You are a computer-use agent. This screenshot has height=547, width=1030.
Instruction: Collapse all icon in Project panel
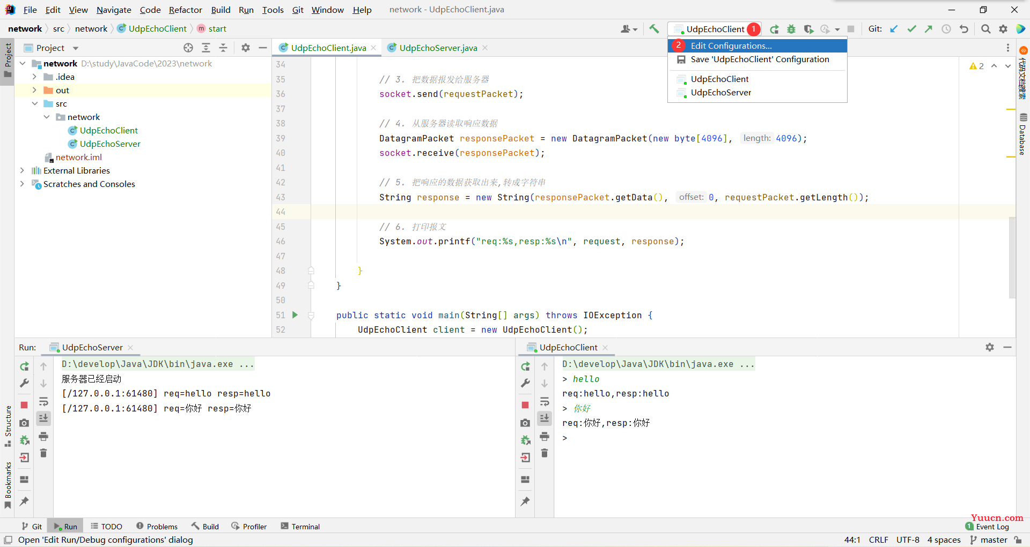tap(223, 48)
